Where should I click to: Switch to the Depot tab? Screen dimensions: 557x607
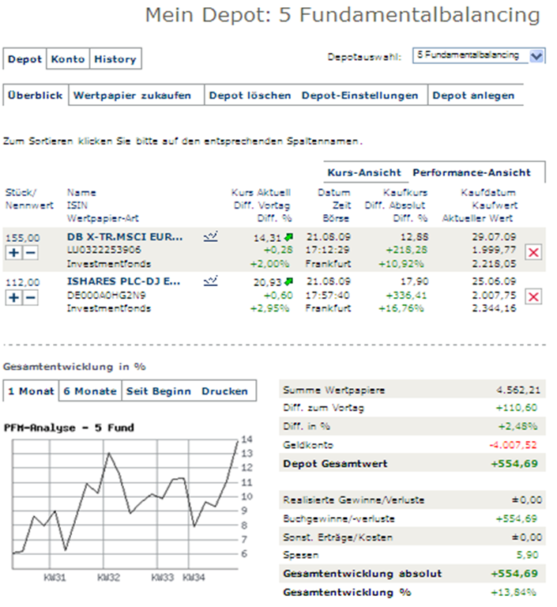tap(24, 59)
